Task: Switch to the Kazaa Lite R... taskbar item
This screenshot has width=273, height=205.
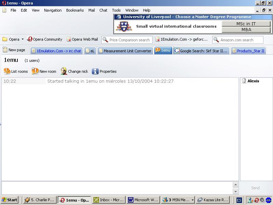Action: pos(213,200)
